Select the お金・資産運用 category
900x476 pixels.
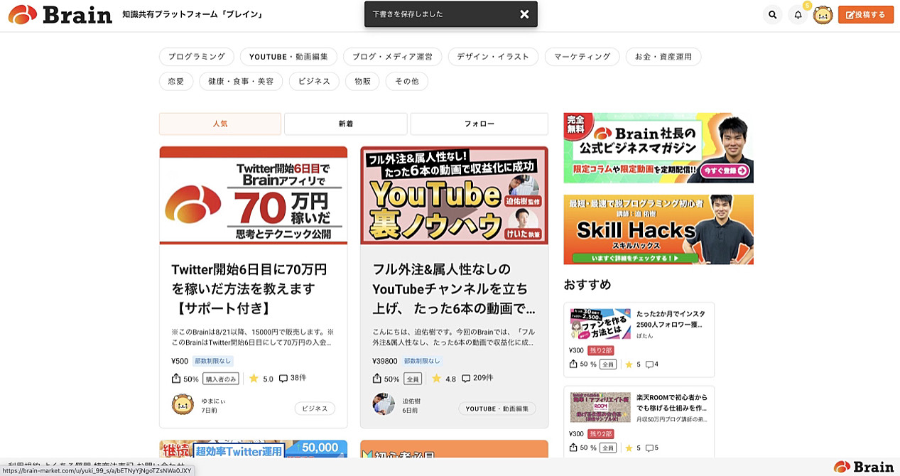[663, 57]
